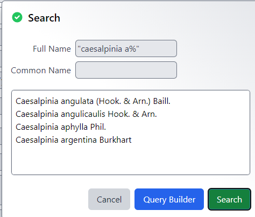This screenshot has height=217, width=255.
Task: Focus the Full Name input field
Action: [126, 48]
